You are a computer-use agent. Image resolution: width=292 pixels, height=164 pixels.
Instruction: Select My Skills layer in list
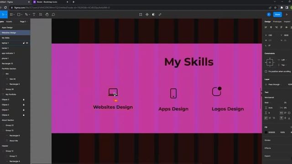tap(15, 38)
